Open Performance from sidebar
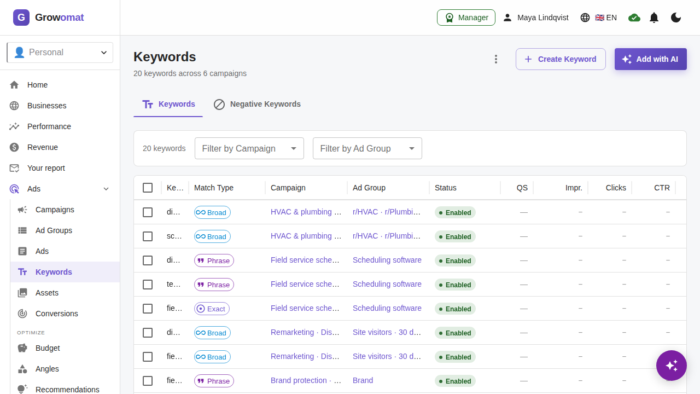 click(x=60, y=126)
